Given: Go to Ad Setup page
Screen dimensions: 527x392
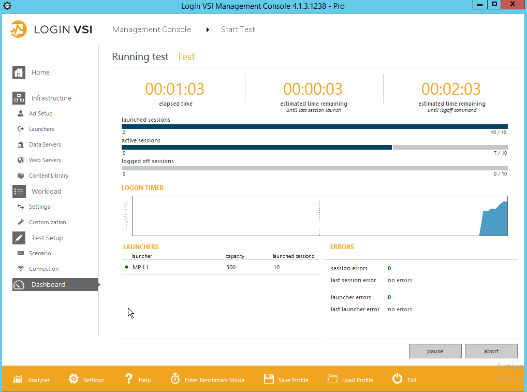Looking at the screenshot, I should (x=41, y=113).
